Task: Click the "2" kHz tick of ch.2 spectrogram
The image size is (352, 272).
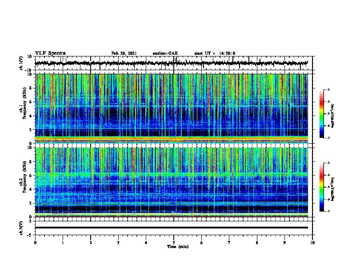Action: [x=31, y=203]
